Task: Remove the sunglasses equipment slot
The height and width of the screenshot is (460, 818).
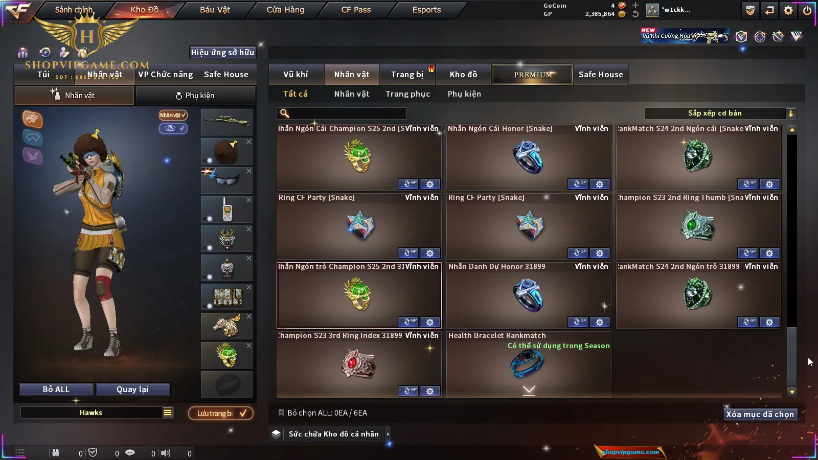Action: coord(249,171)
